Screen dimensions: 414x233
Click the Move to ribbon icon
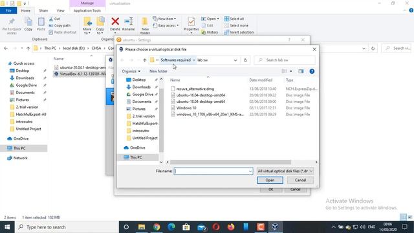point(87,26)
